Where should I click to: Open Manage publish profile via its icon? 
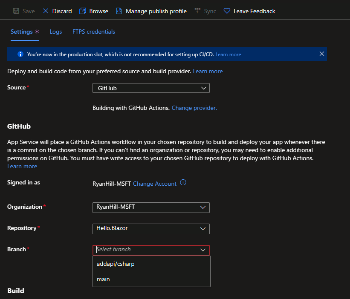[118, 11]
